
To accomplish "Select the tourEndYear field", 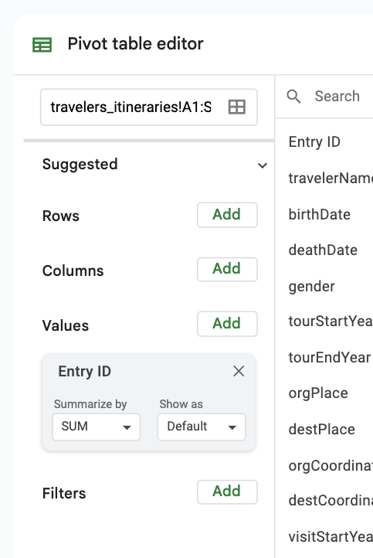I will point(329,357).
